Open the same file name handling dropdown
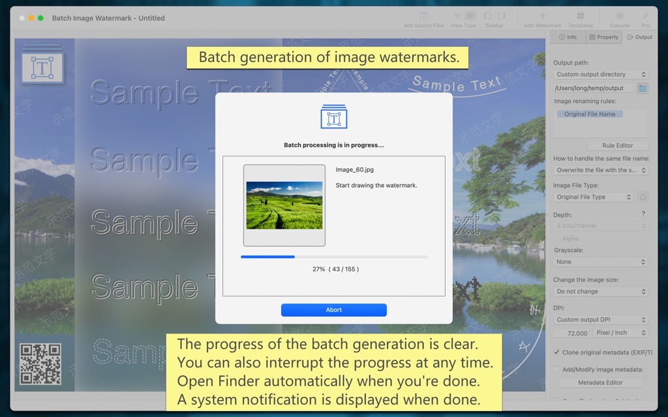Screen dimensions: 668x417 click(x=601, y=170)
